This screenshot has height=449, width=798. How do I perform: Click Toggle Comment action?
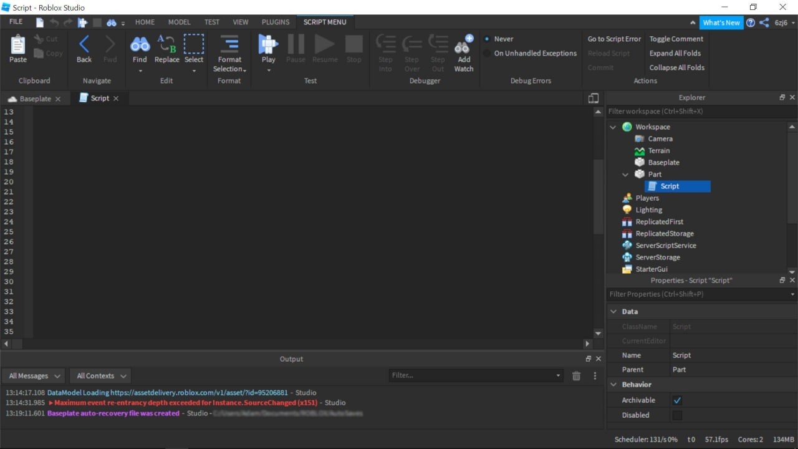click(676, 39)
